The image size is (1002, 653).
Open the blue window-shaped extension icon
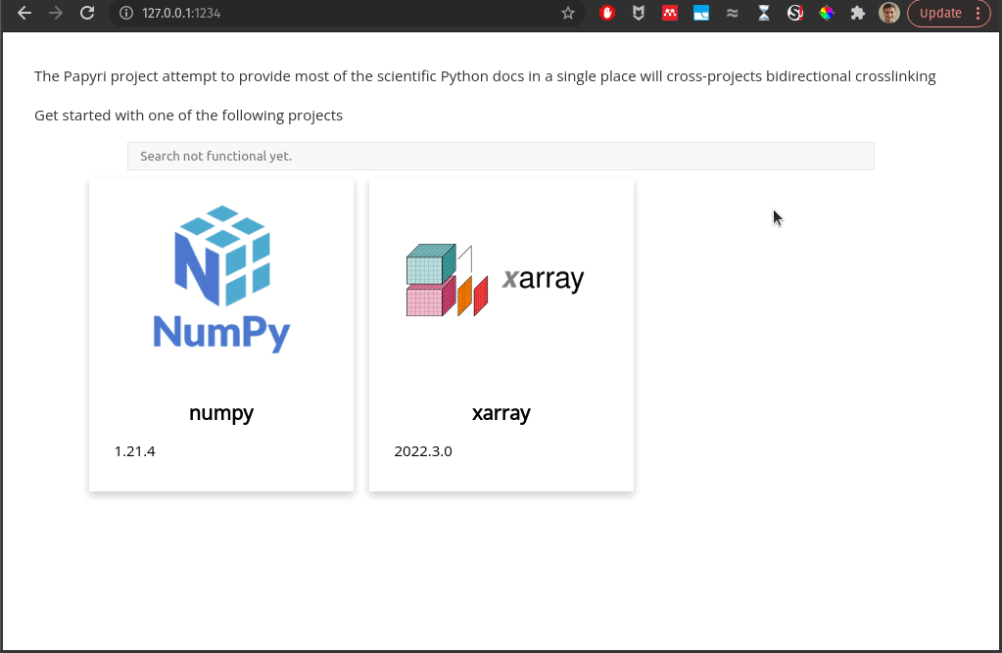pos(701,13)
